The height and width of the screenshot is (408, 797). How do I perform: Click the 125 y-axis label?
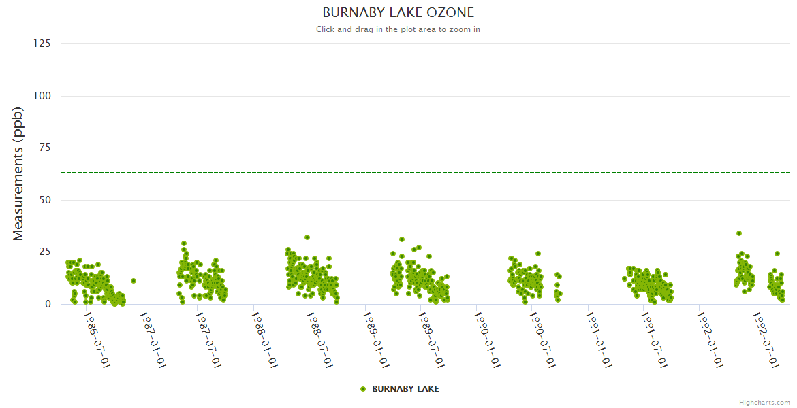point(42,44)
